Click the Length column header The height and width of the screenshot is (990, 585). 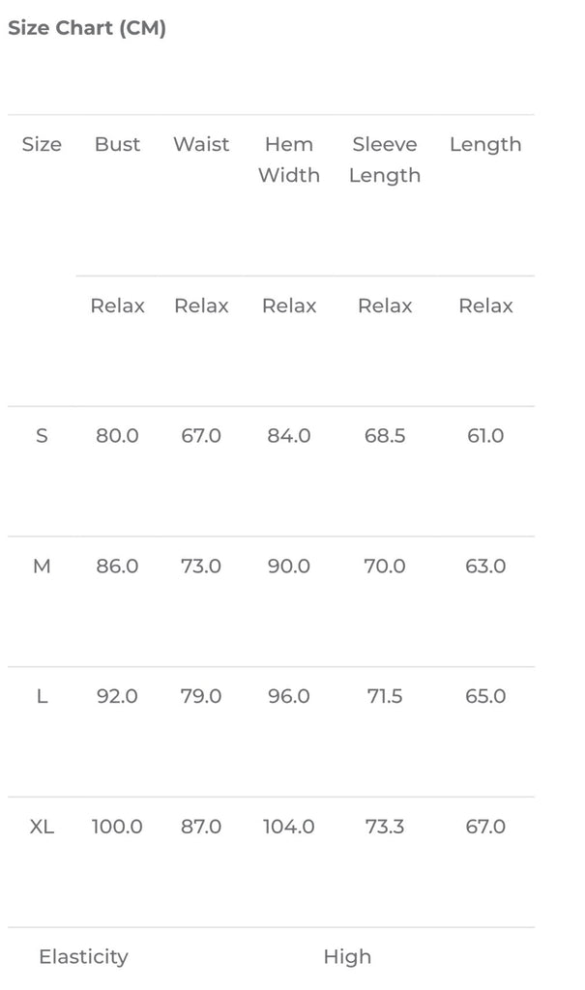(x=485, y=145)
